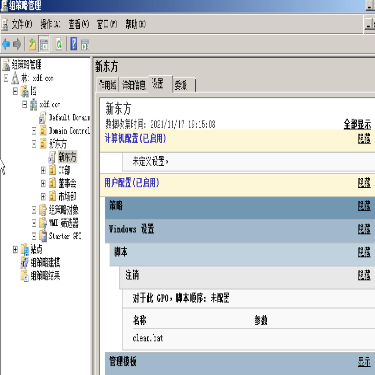Expand the 站点 node
375x375 pixels.
15,249
